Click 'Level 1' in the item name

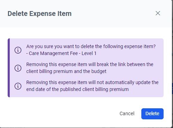[89, 53]
